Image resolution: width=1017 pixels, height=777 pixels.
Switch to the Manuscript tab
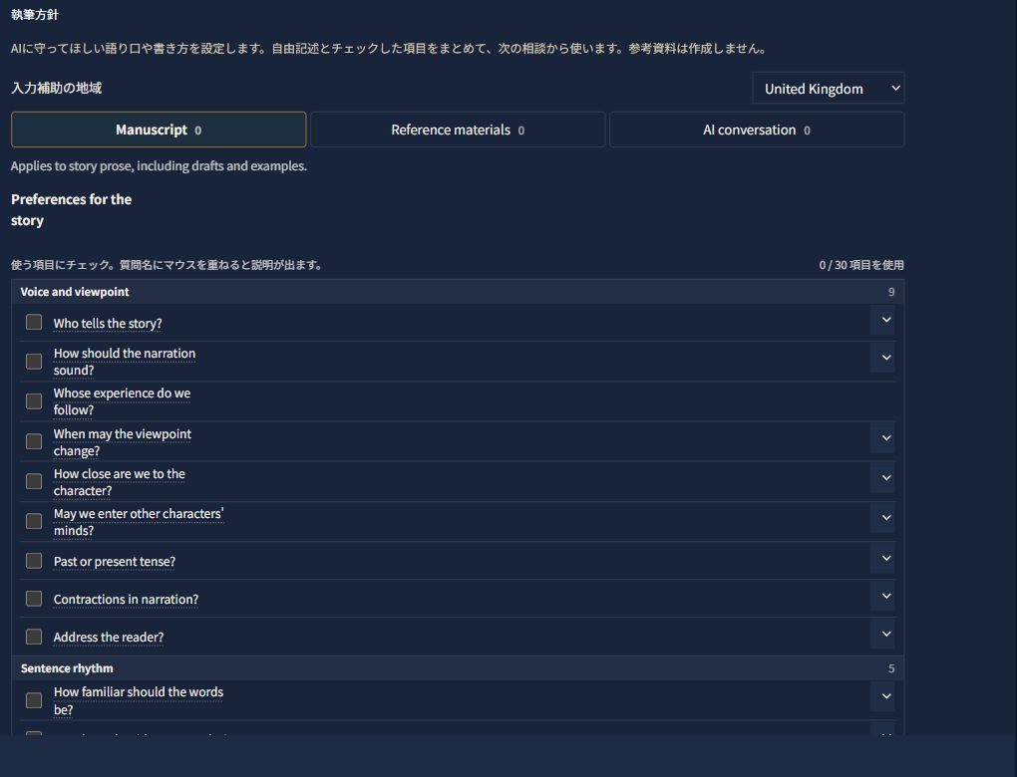coord(159,129)
